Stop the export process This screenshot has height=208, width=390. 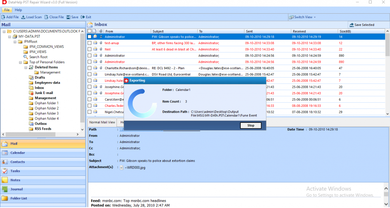point(251,125)
